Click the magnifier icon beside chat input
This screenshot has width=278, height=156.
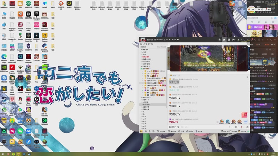(178, 127)
